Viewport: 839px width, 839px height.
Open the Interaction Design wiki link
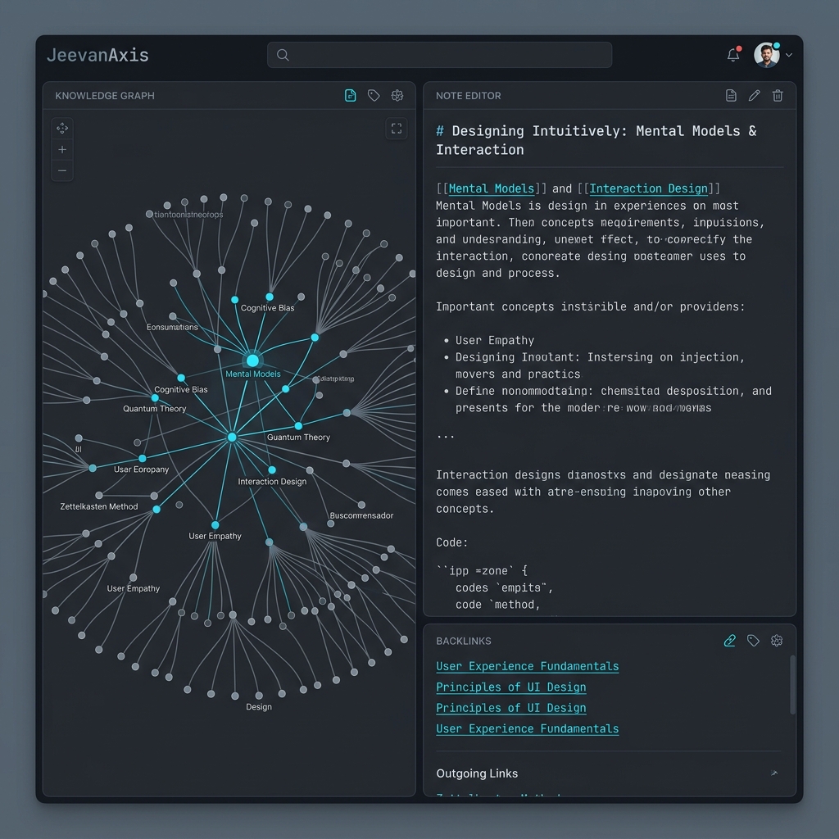point(649,188)
